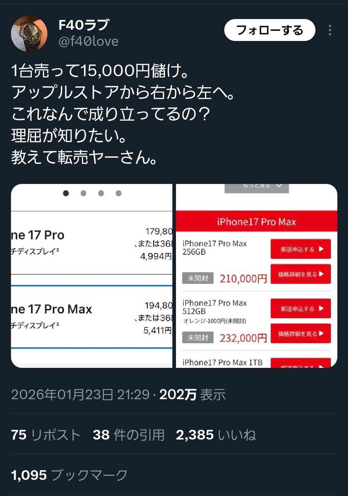Click 価格詳細を見る arrow for 256GB model
This screenshot has height=496, width=348.
pyautogui.click(x=301, y=274)
